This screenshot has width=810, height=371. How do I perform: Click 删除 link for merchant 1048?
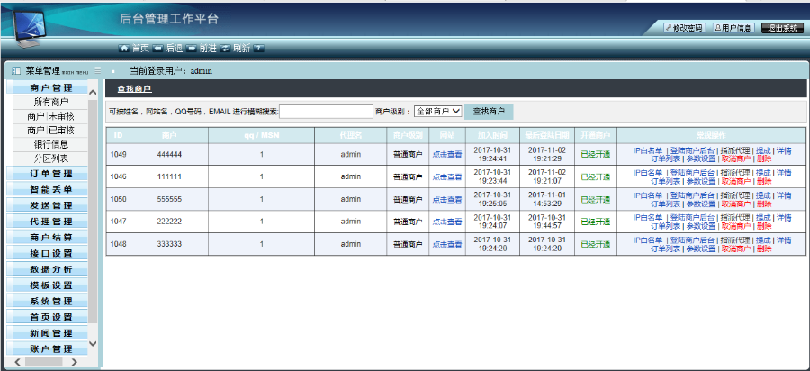764,249
